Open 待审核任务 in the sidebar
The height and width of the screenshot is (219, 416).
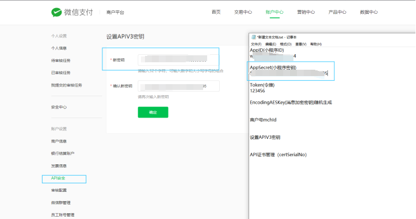pyautogui.click(x=61, y=61)
